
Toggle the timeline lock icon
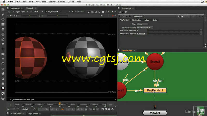click(x=109, y=109)
